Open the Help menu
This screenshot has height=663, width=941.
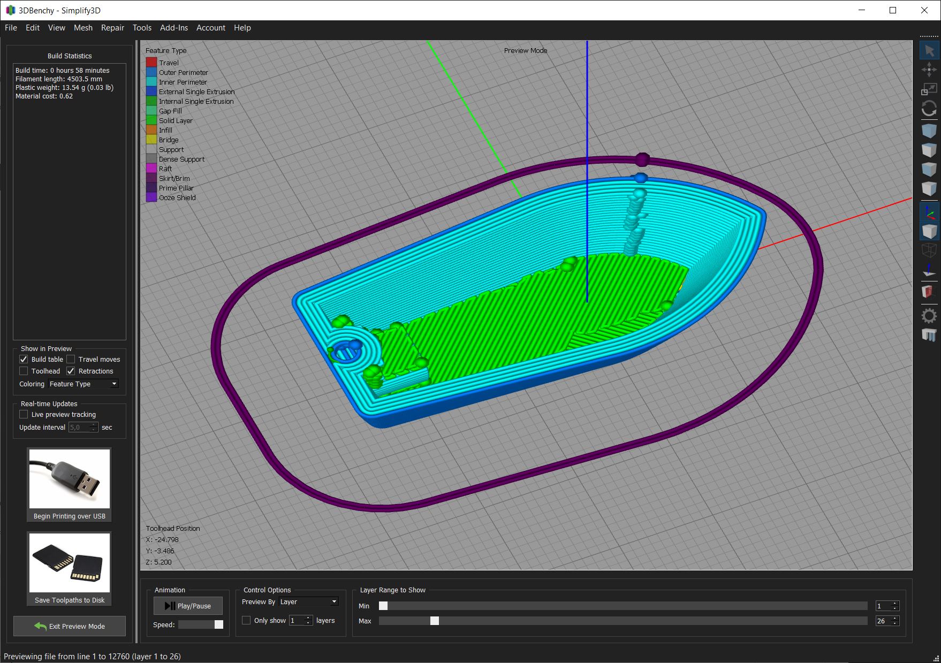click(x=242, y=28)
